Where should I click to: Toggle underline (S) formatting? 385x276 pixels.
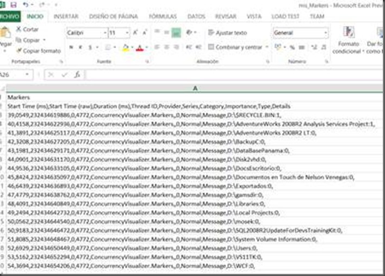[90, 47]
